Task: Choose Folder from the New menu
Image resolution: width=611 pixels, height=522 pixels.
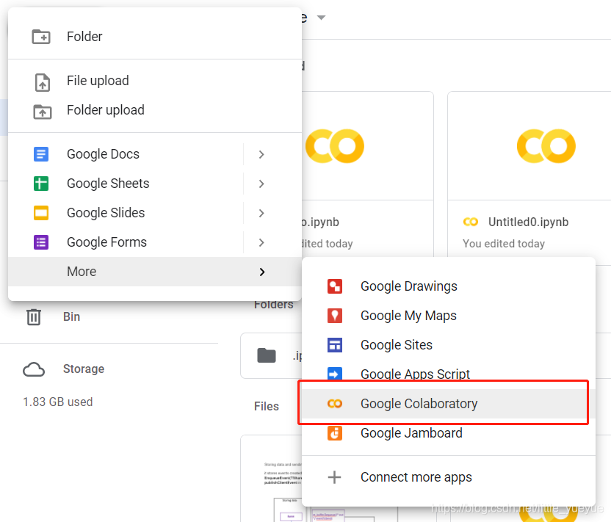Action: pyautogui.click(x=155, y=37)
